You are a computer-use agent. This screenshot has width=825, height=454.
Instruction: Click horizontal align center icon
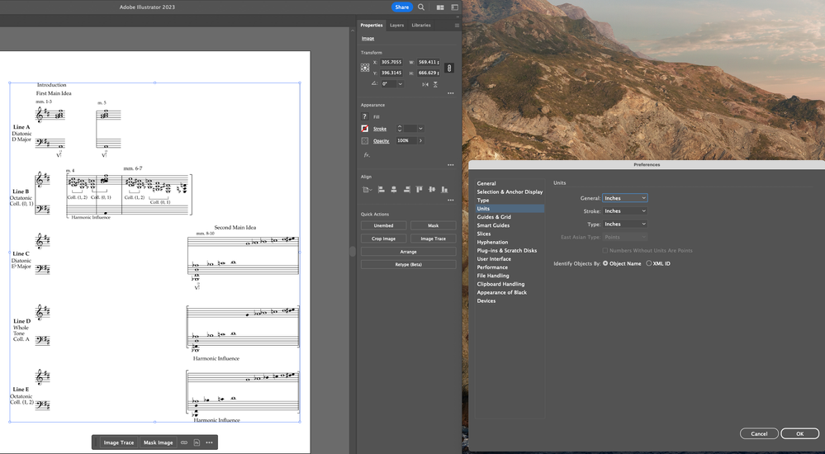[394, 189]
